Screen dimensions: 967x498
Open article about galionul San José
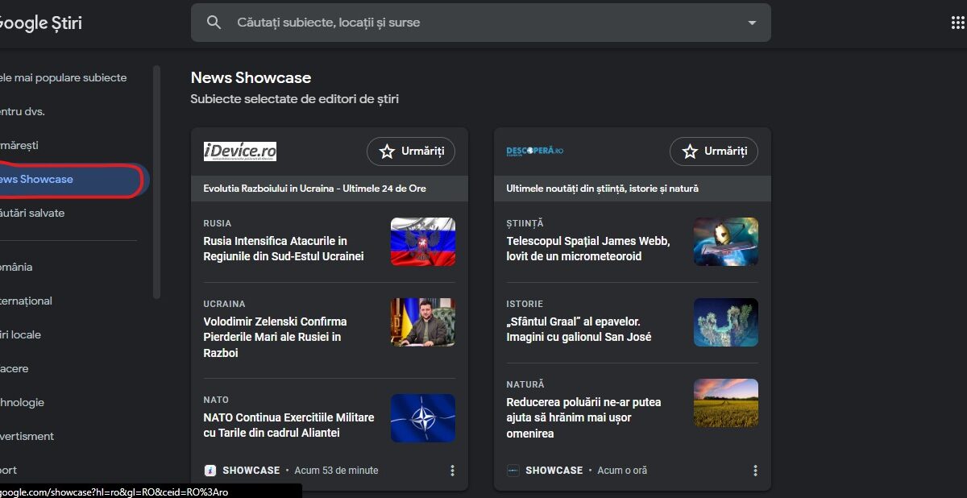[579, 329]
